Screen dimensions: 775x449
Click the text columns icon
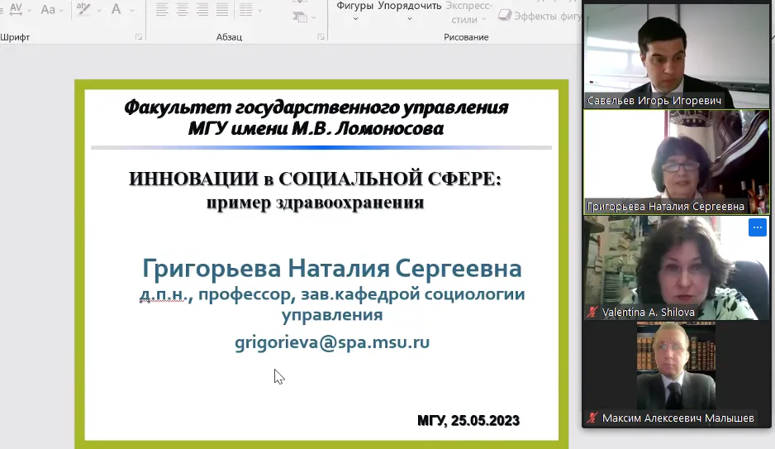246,9
